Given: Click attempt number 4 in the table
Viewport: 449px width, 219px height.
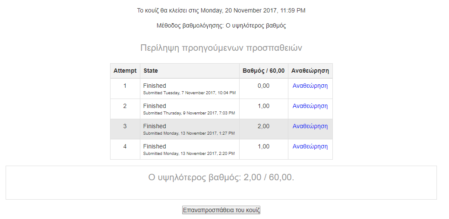Looking at the screenshot, I should pos(125,146).
